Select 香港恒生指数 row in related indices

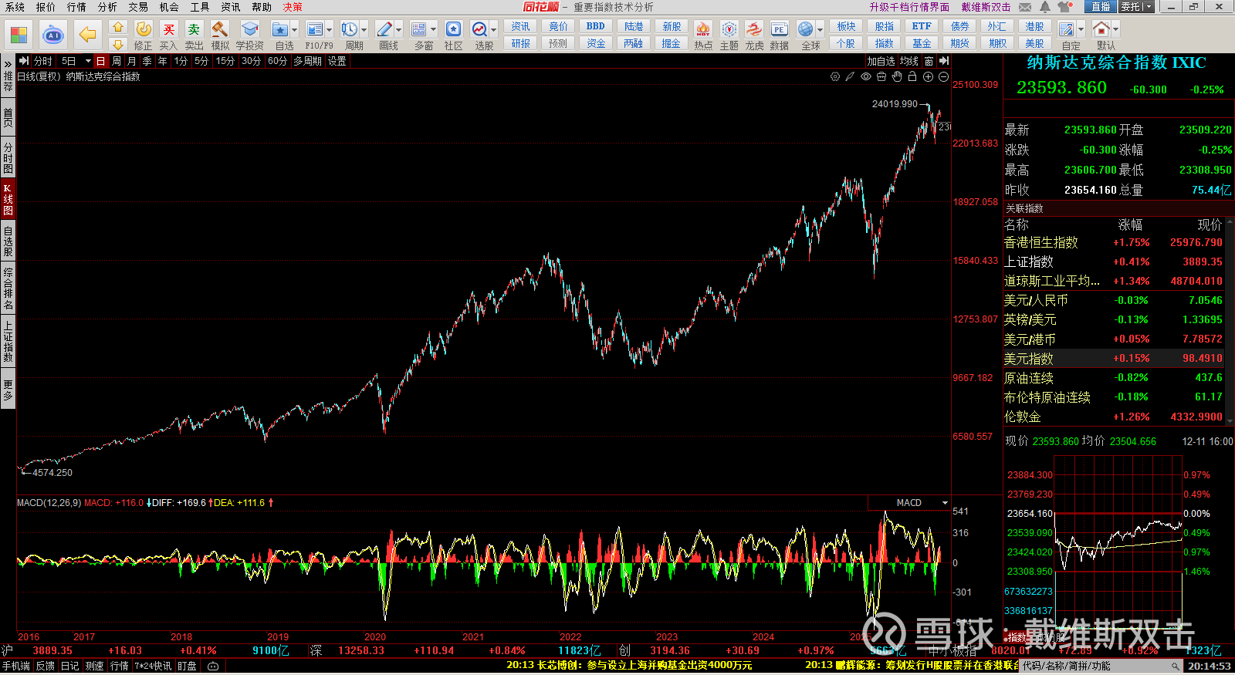pos(1113,242)
